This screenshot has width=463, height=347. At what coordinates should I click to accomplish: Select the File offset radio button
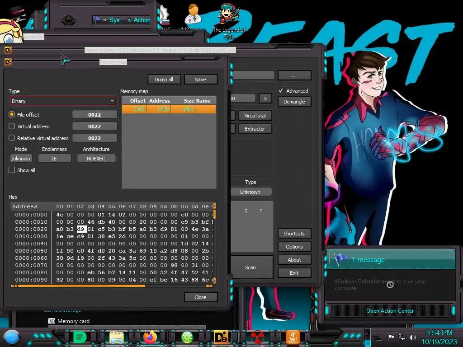(12, 114)
